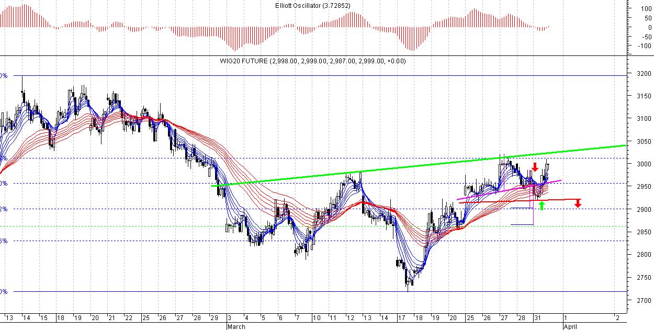Select the green rising trendline

point(418,165)
